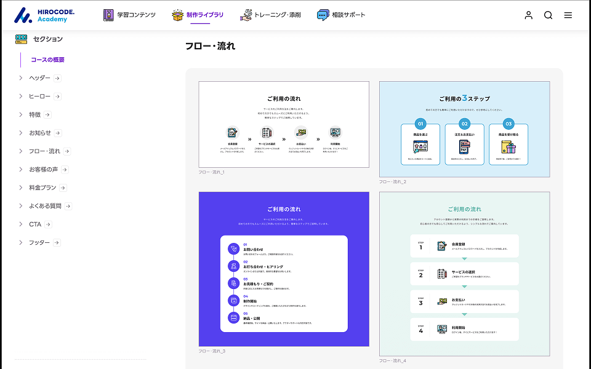Viewport: 591px width, 369px height.
Task: Open the purple フロー・流れ_3 thumbnail
Action: [x=284, y=269]
